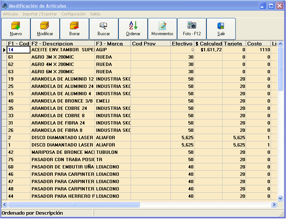The image size is (286, 219).
Task: Select ARANDELA DE ALUMINIO 4 row
Action: [140, 94]
